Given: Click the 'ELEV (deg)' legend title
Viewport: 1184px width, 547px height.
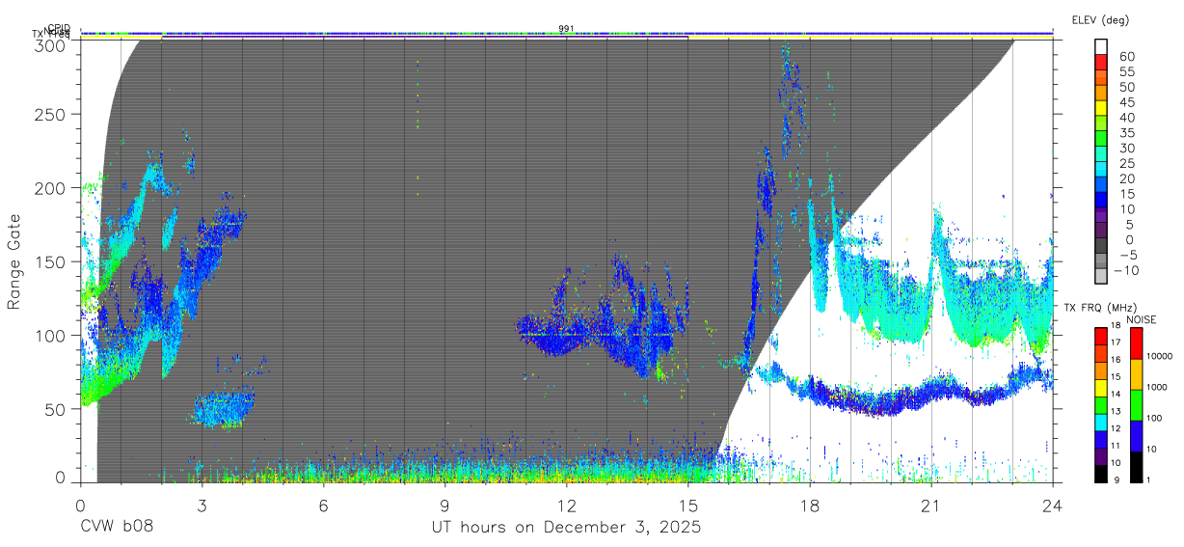Looking at the screenshot, I should 1100,19.
